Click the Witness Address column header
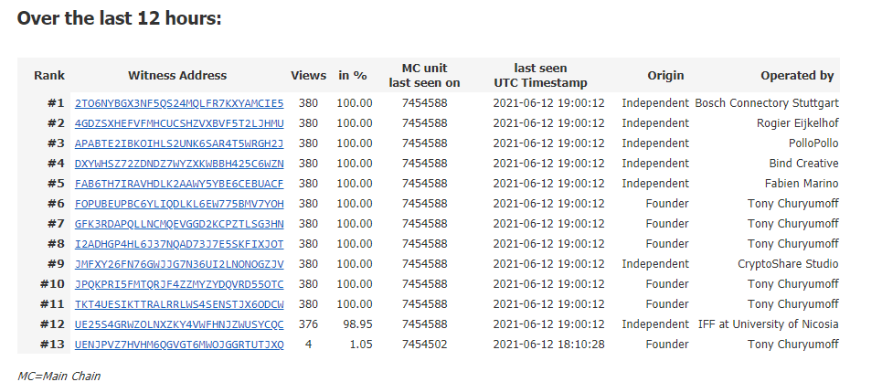The height and width of the screenshot is (382, 882). (177, 75)
